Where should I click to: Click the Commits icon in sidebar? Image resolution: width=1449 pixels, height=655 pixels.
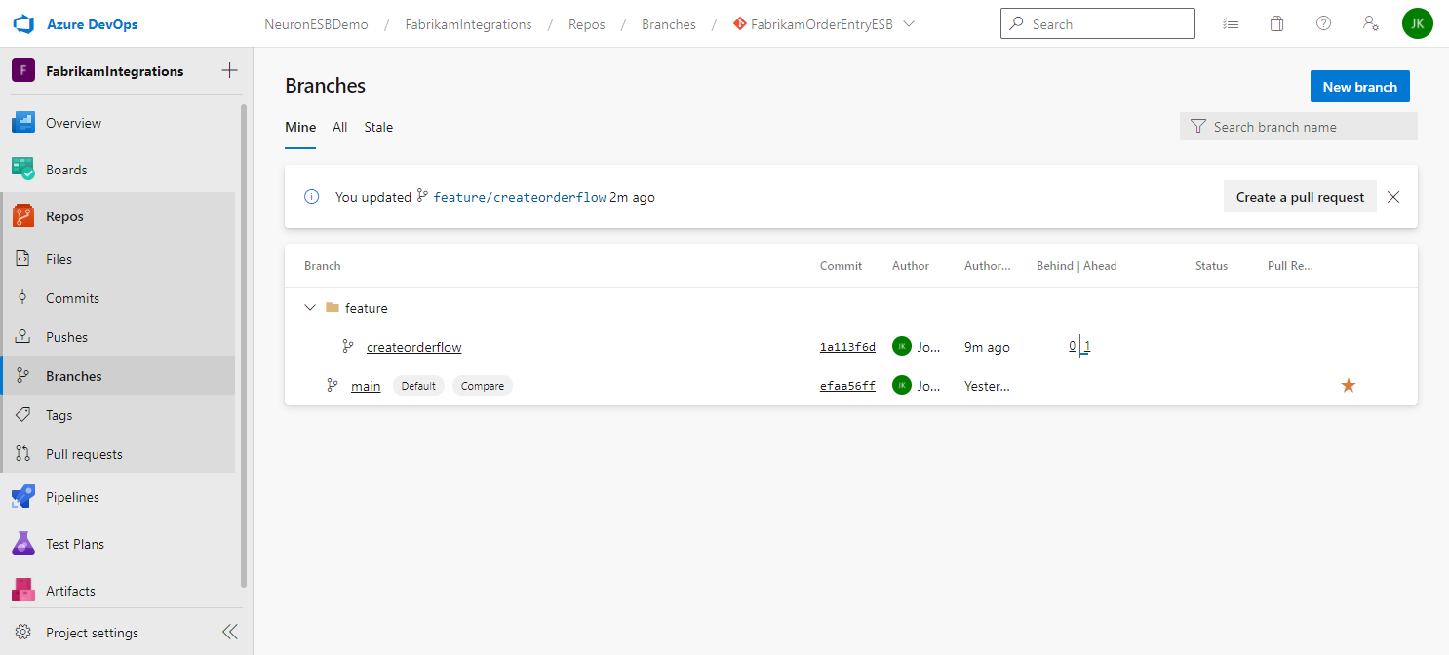[x=23, y=298]
